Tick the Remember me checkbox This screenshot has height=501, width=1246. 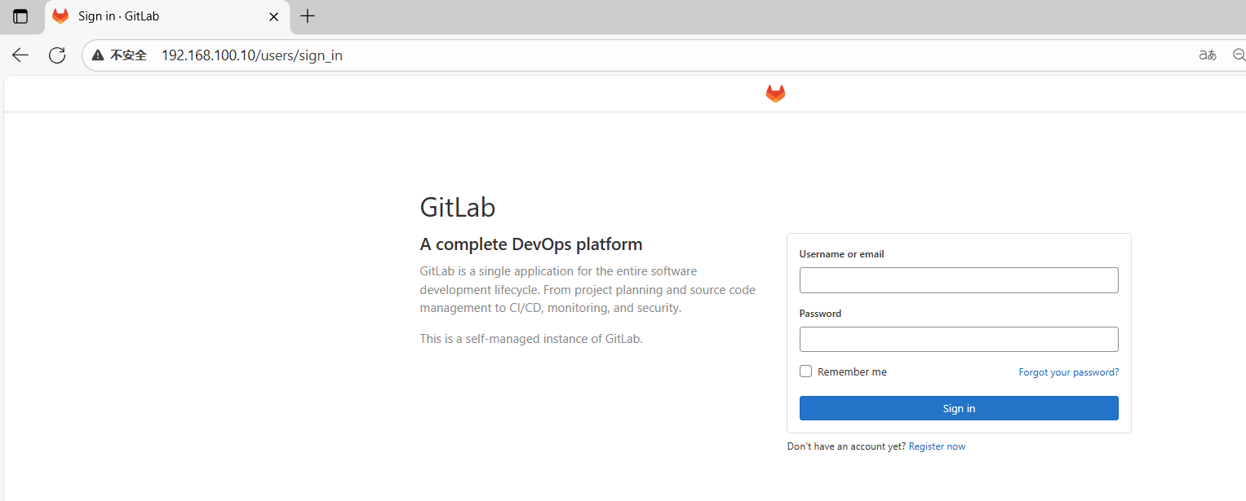point(806,371)
